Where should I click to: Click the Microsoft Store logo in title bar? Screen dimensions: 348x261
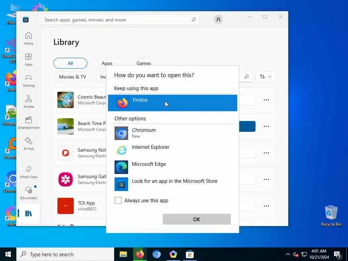(x=26, y=20)
